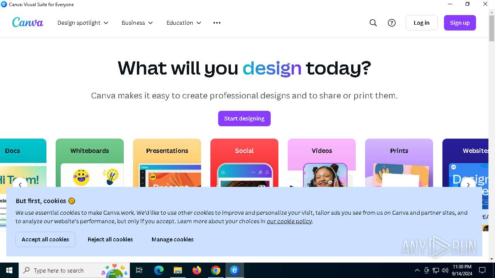Image resolution: width=495 pixels, height=278 pixels.
Task: Open the volume speaker icon
Action: (445, 270)
